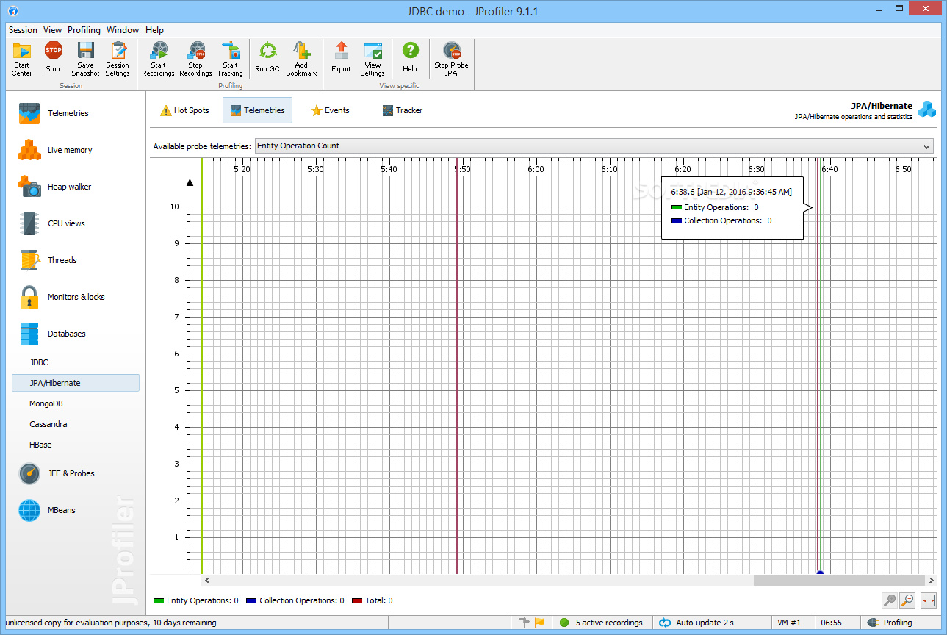Click the orange flag icon in status bar

click(x=539, y=623)
